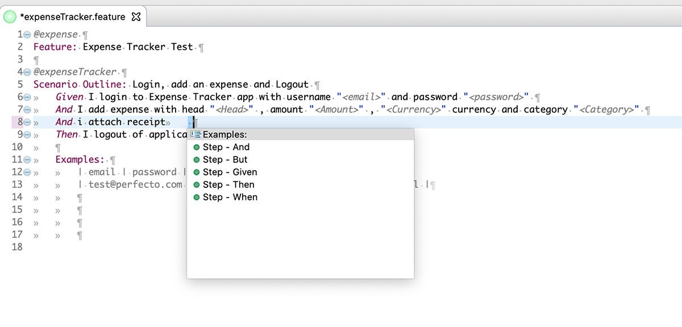Click the green Cucumber file icon on tab

[x=10, y=17]
